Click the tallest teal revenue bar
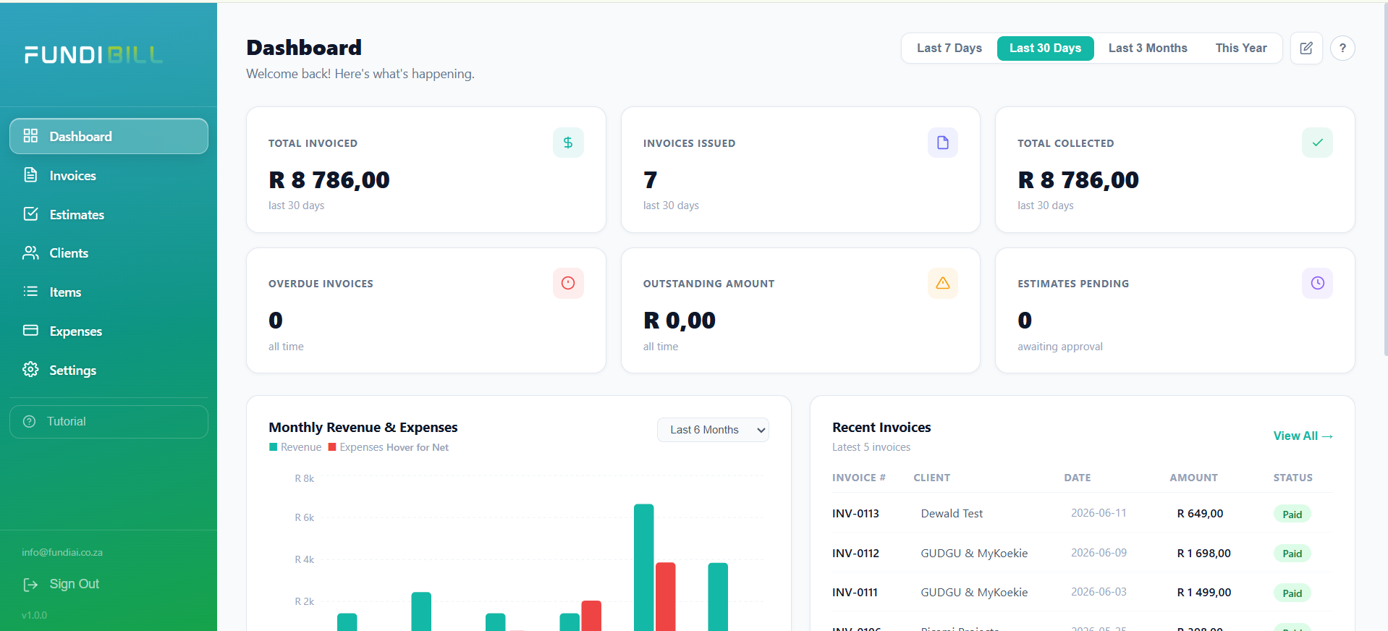Viewport: 1388px width, 631px height. (643, 567)
